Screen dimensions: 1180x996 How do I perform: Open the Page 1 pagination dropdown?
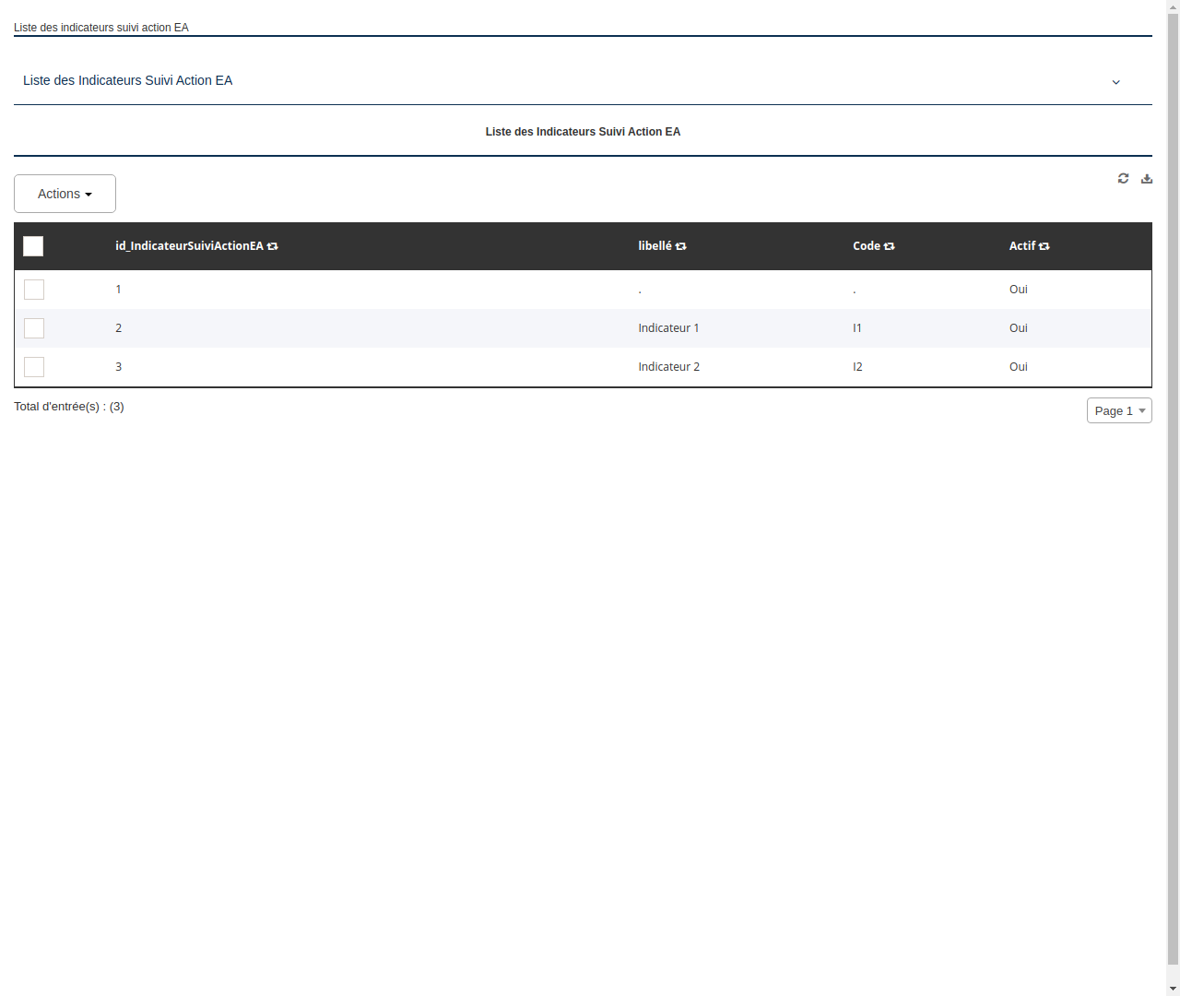1119,410
